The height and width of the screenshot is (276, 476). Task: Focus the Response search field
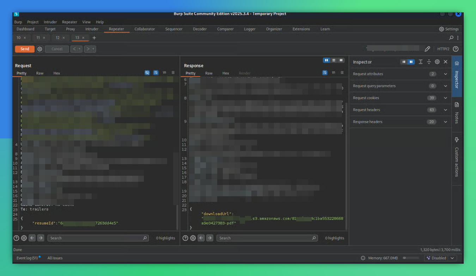pos(267,238)
